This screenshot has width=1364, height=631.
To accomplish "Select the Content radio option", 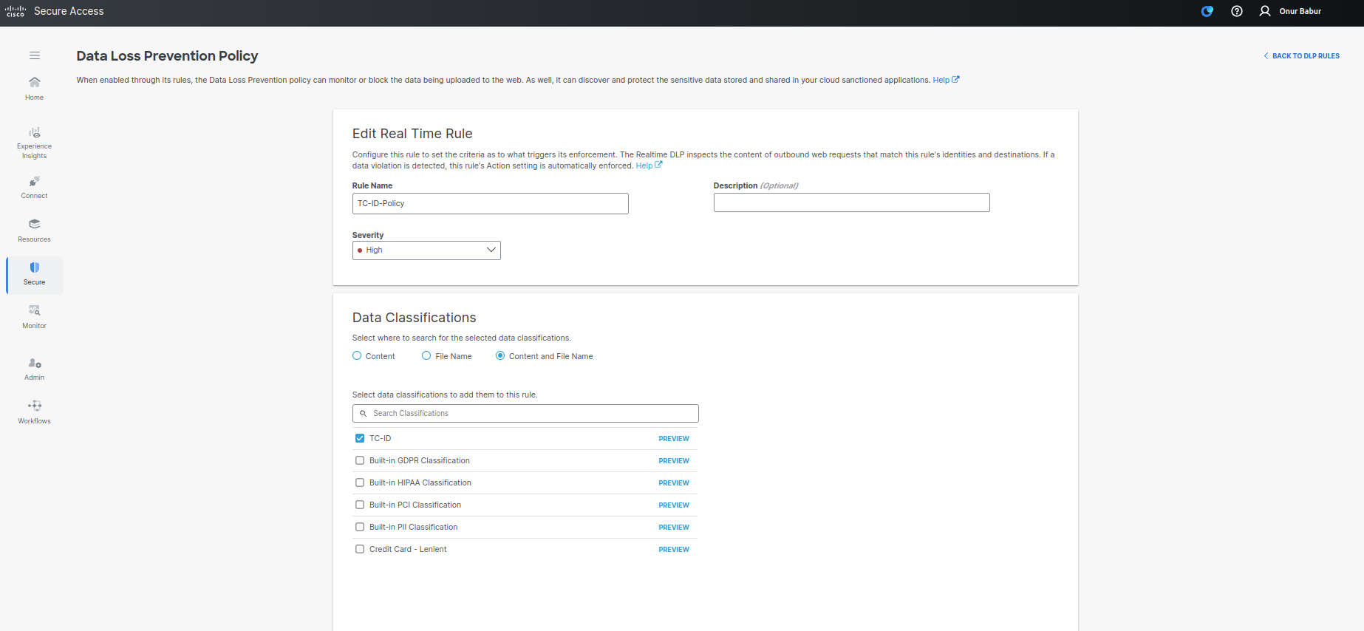I will [357, 356].
